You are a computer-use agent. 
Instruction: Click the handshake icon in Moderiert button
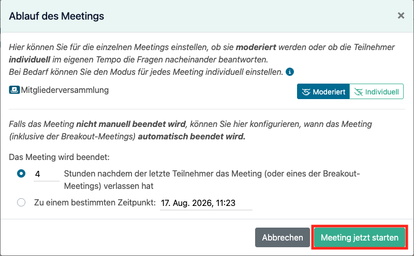(306, 92)
